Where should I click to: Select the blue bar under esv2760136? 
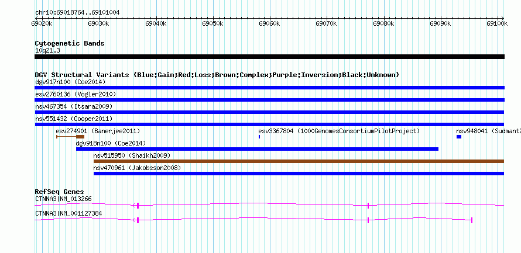coord(269,100)
